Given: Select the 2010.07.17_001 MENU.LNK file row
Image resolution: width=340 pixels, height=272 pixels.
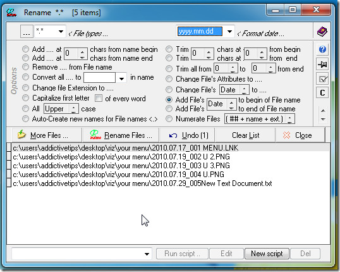Looking at the screenshot, I should click(168, 148).
